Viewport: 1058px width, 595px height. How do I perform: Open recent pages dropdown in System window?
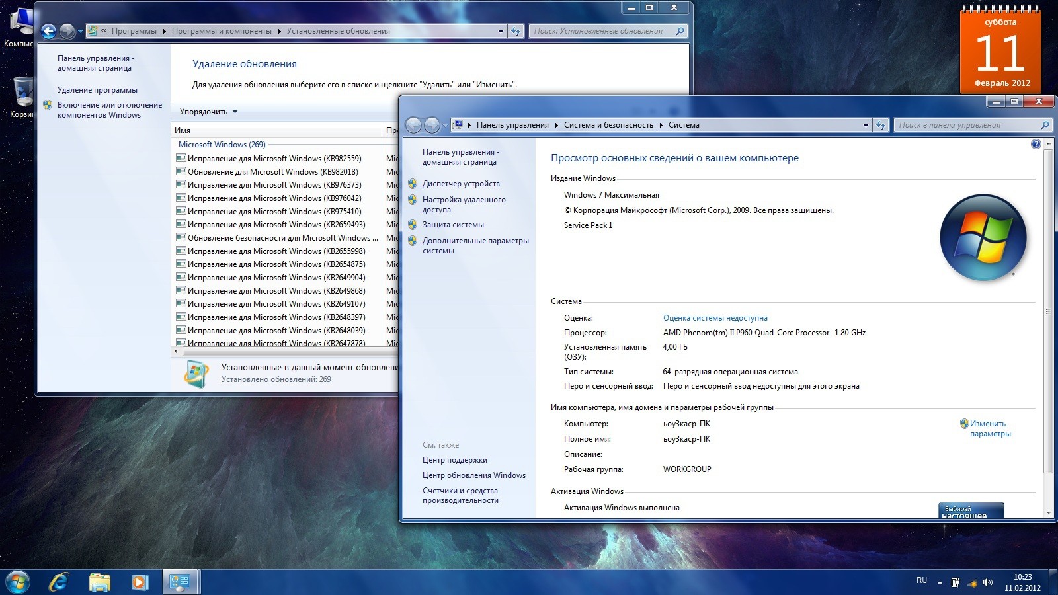(x=446, y=125)
